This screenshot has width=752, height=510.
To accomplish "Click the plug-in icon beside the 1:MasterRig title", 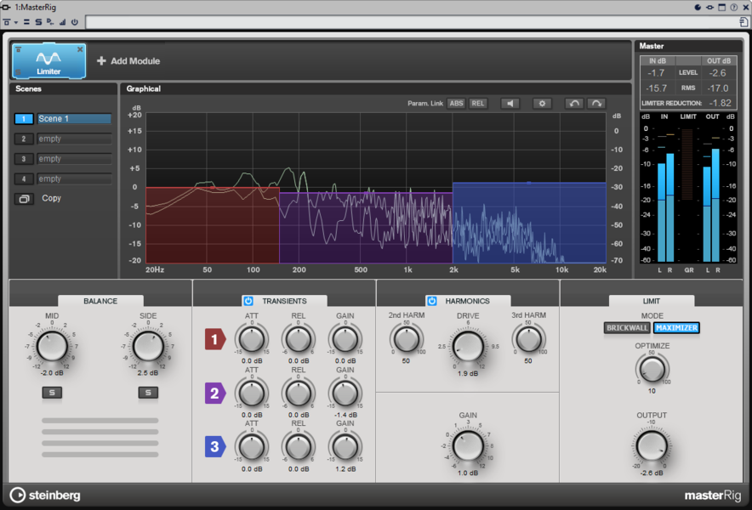I will (x=6, y=7).
